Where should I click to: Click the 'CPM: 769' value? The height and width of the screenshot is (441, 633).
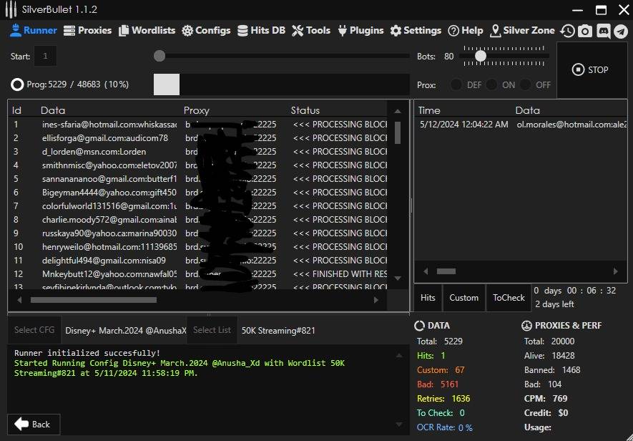pyautogui.click(x=546, y=399)
